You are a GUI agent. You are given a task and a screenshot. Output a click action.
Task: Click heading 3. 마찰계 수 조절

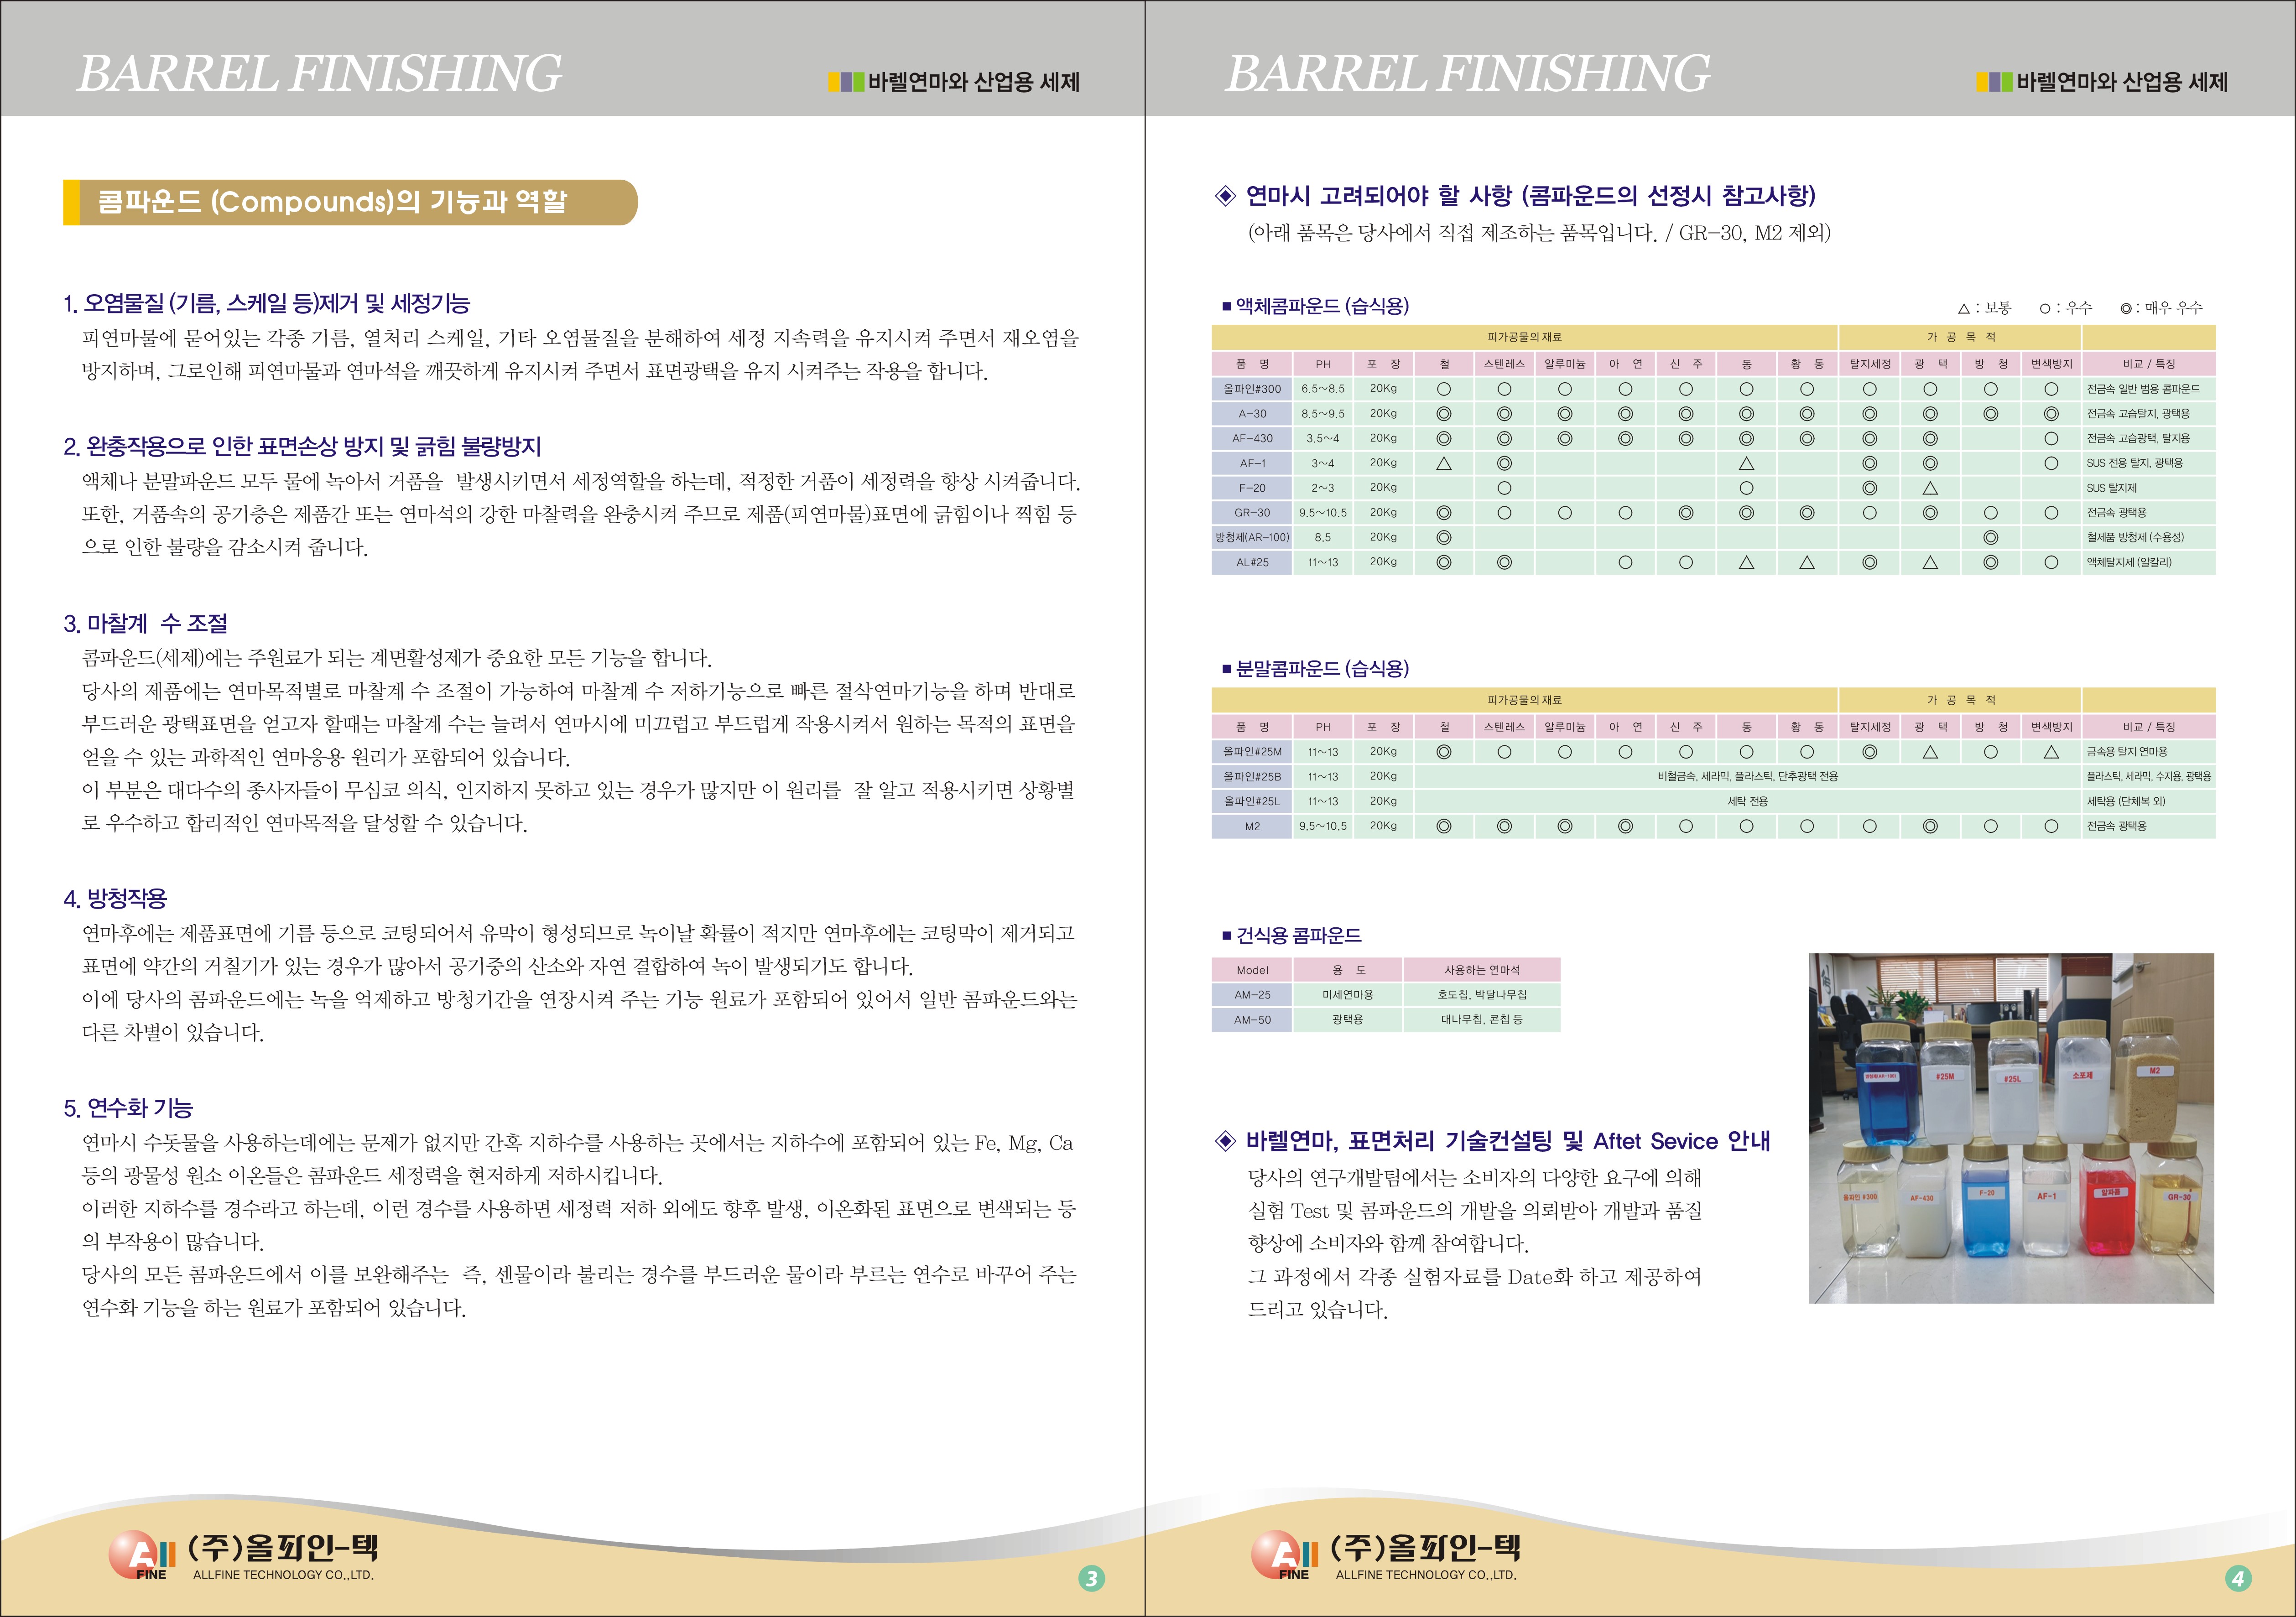(145, 623)
